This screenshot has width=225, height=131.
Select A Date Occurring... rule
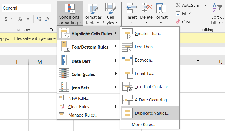[150, 100]
